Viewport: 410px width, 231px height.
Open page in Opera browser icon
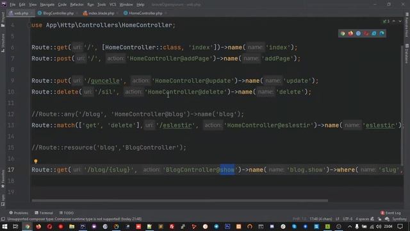[x=366, y=33]
